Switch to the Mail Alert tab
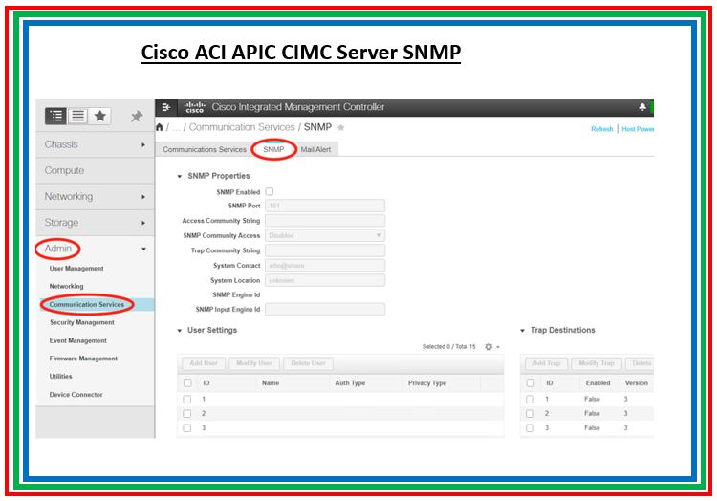 (315, 150)
